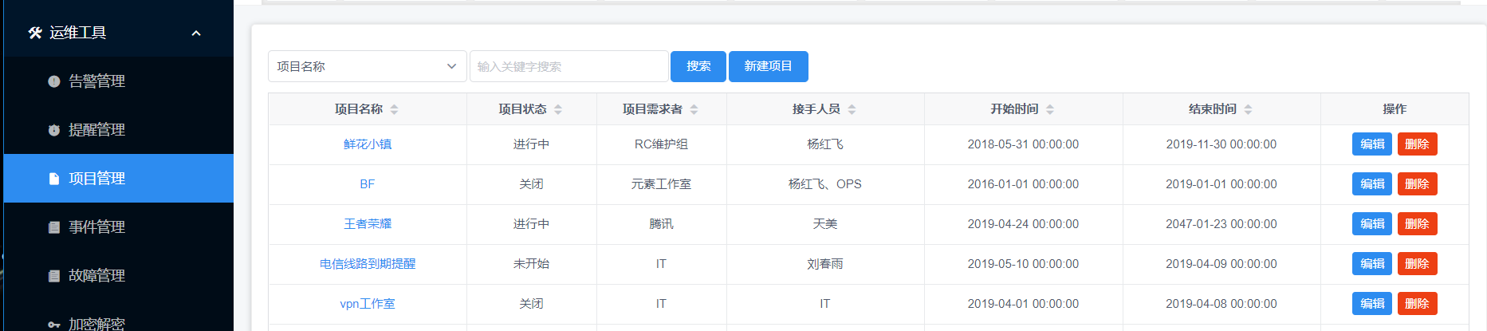1487x331 pixels.
Task: Sort by 接手人员 column arrows
Action: (852, 109)
